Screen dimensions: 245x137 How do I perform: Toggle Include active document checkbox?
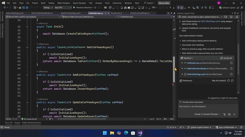point(180,102)
